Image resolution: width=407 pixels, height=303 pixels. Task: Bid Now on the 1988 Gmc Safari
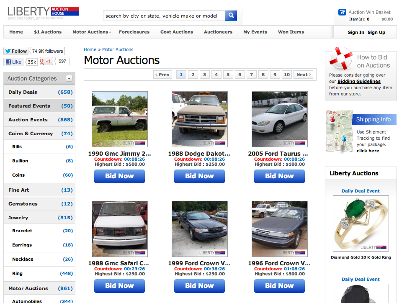pyautogui.click(x=119, y=286)
